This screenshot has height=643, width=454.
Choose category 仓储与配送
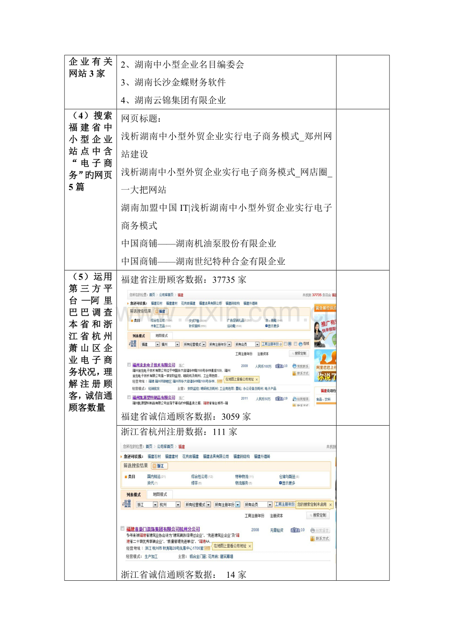coord(287,477)
